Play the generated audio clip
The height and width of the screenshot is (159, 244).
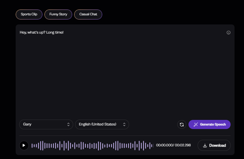coord(24,145)
